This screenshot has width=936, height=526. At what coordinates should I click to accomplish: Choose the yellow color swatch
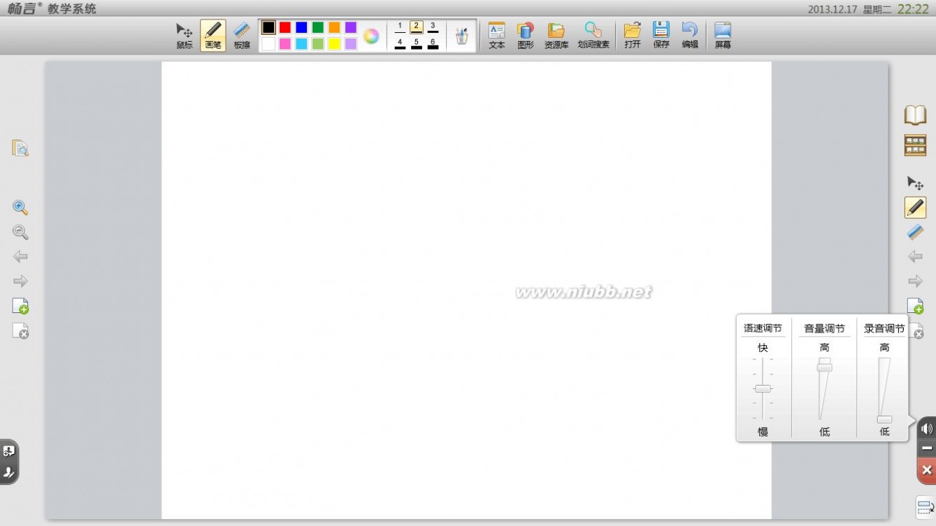(334, 44)
